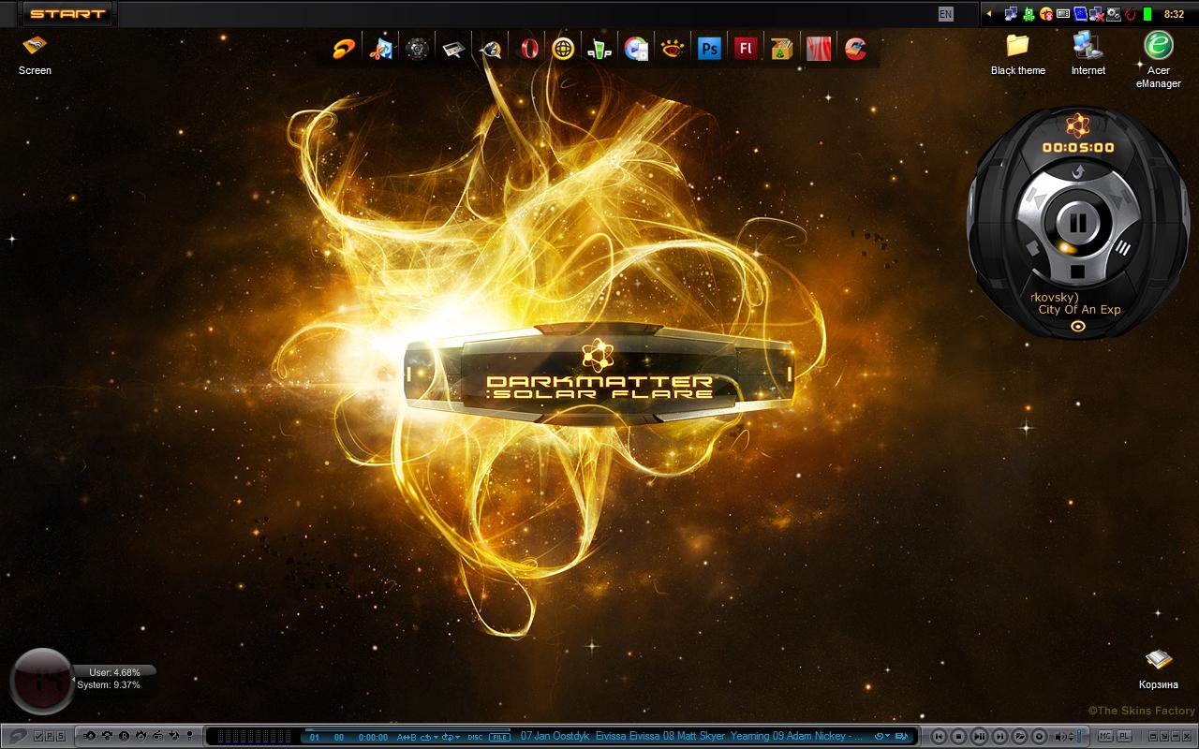Open the WinRAR archive dock icon
This screenshot has height=749, width=1199.
pyautogui.click(x=782, y=48)
